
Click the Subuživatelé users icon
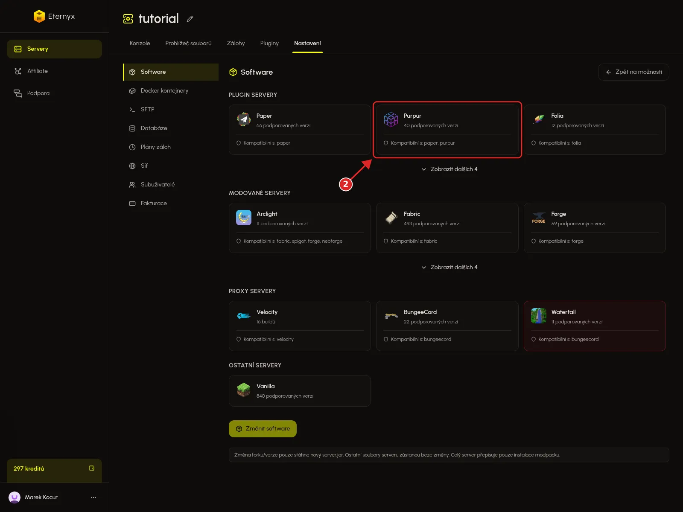coord(132,185)
